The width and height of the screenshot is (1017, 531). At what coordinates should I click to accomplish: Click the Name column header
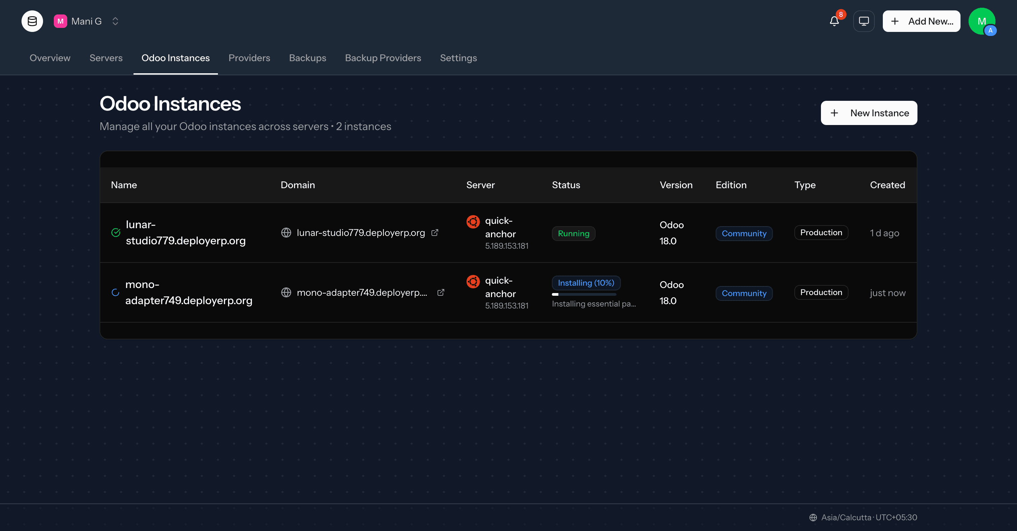coord(124,185)
